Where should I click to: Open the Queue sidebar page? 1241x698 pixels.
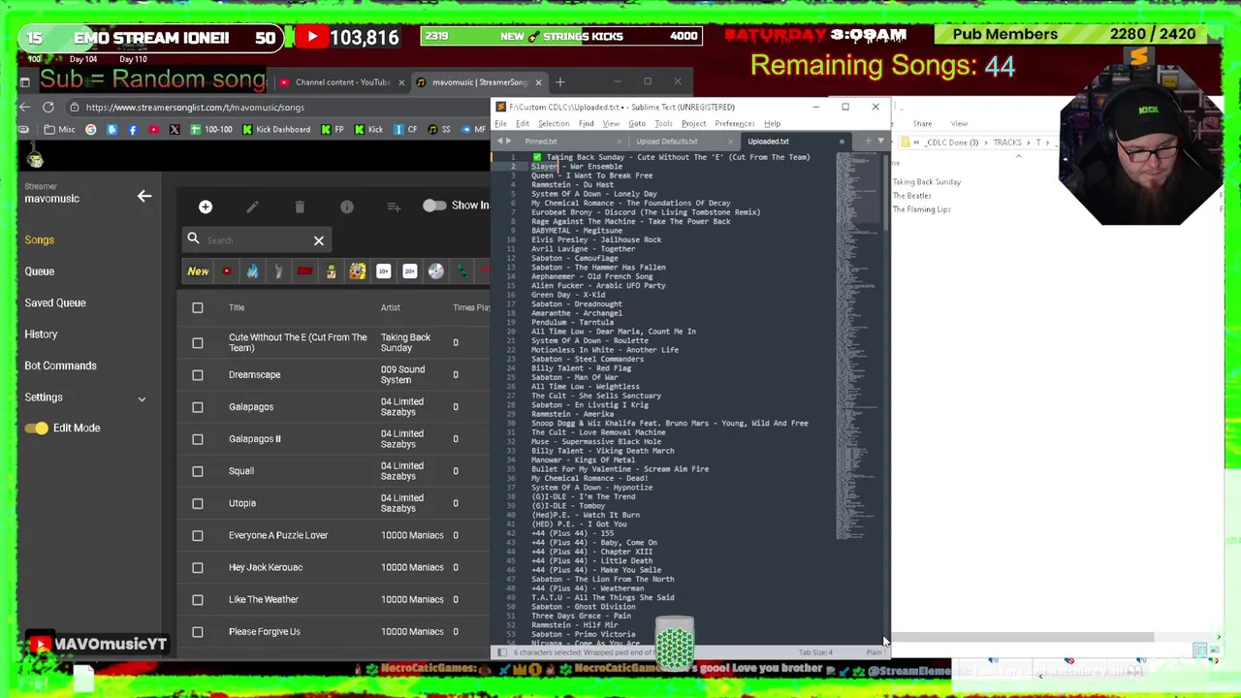pyautogui.click(x=40, y=271)
